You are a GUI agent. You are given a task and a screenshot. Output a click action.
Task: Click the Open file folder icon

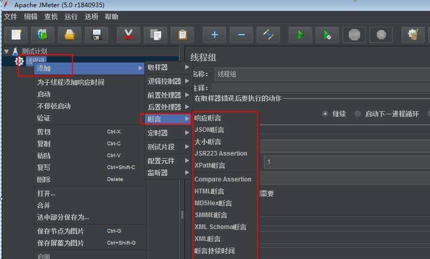click(x=69, y=35)
